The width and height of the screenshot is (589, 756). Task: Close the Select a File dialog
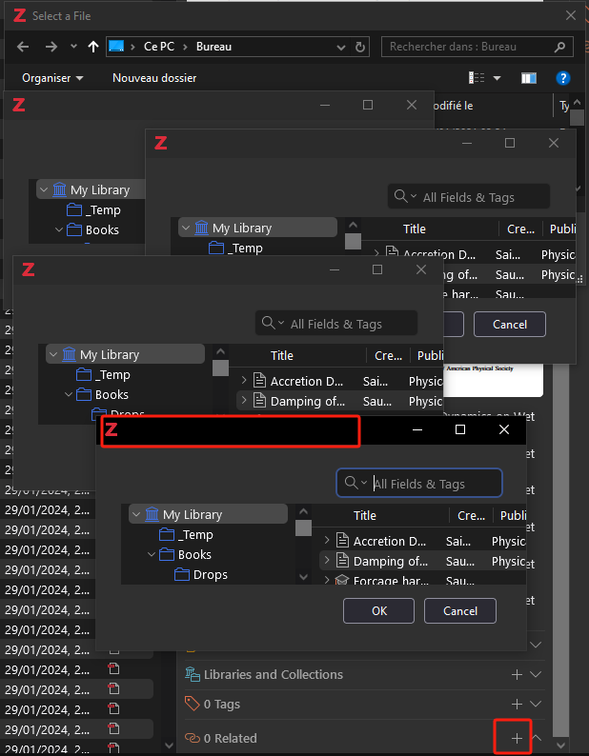coord(571,15)
